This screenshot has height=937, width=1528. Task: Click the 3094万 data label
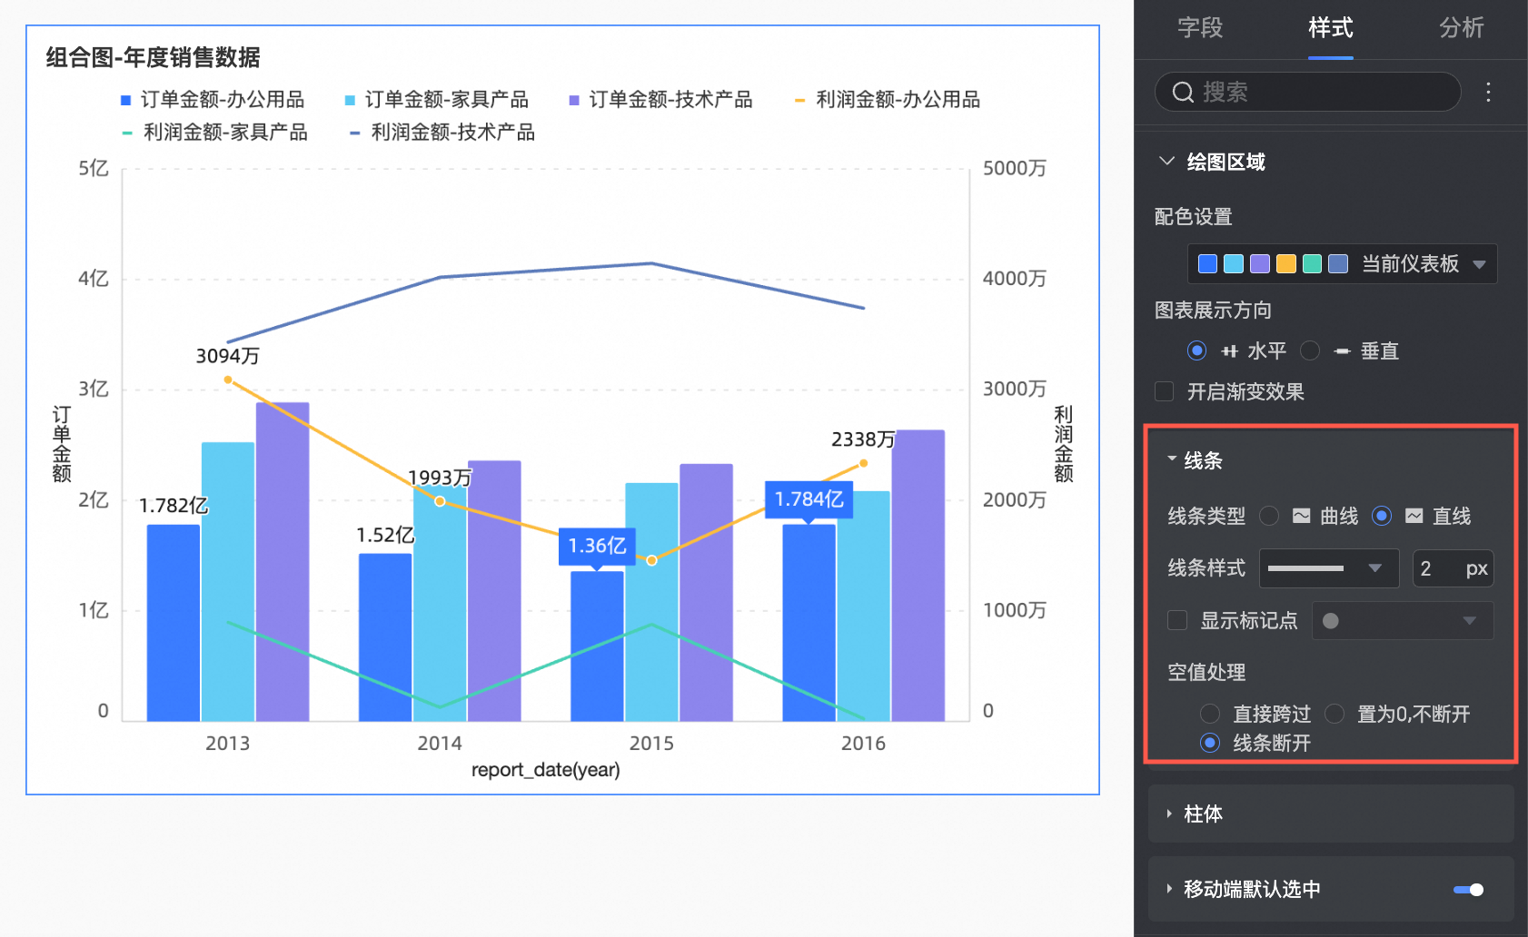228,356
